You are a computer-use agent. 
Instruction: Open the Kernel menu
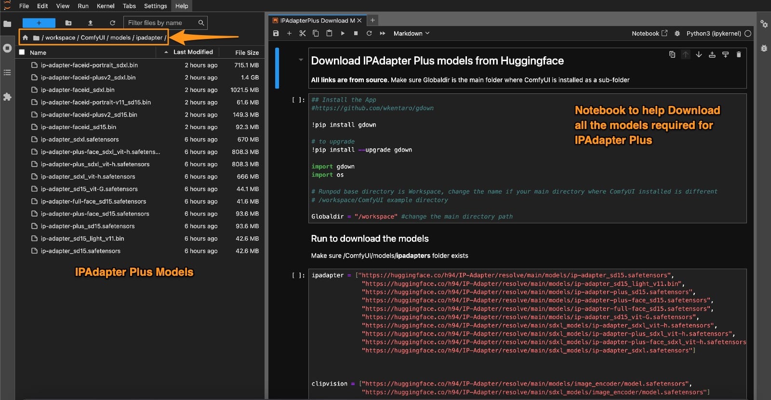[106, 6]
